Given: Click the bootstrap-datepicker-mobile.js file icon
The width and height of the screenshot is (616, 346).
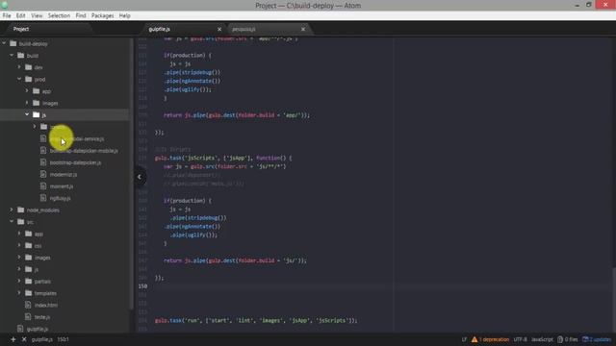Looking at the screenshot, I should [x=43, y=150].
